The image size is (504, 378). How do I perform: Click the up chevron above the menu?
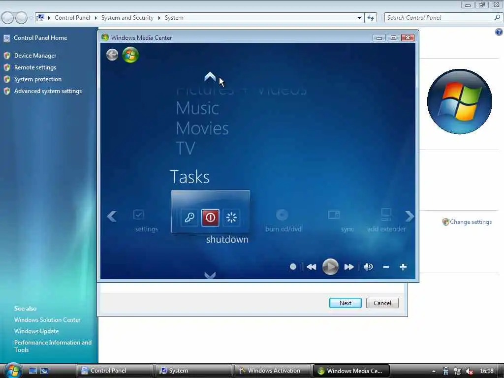[210, 76]
